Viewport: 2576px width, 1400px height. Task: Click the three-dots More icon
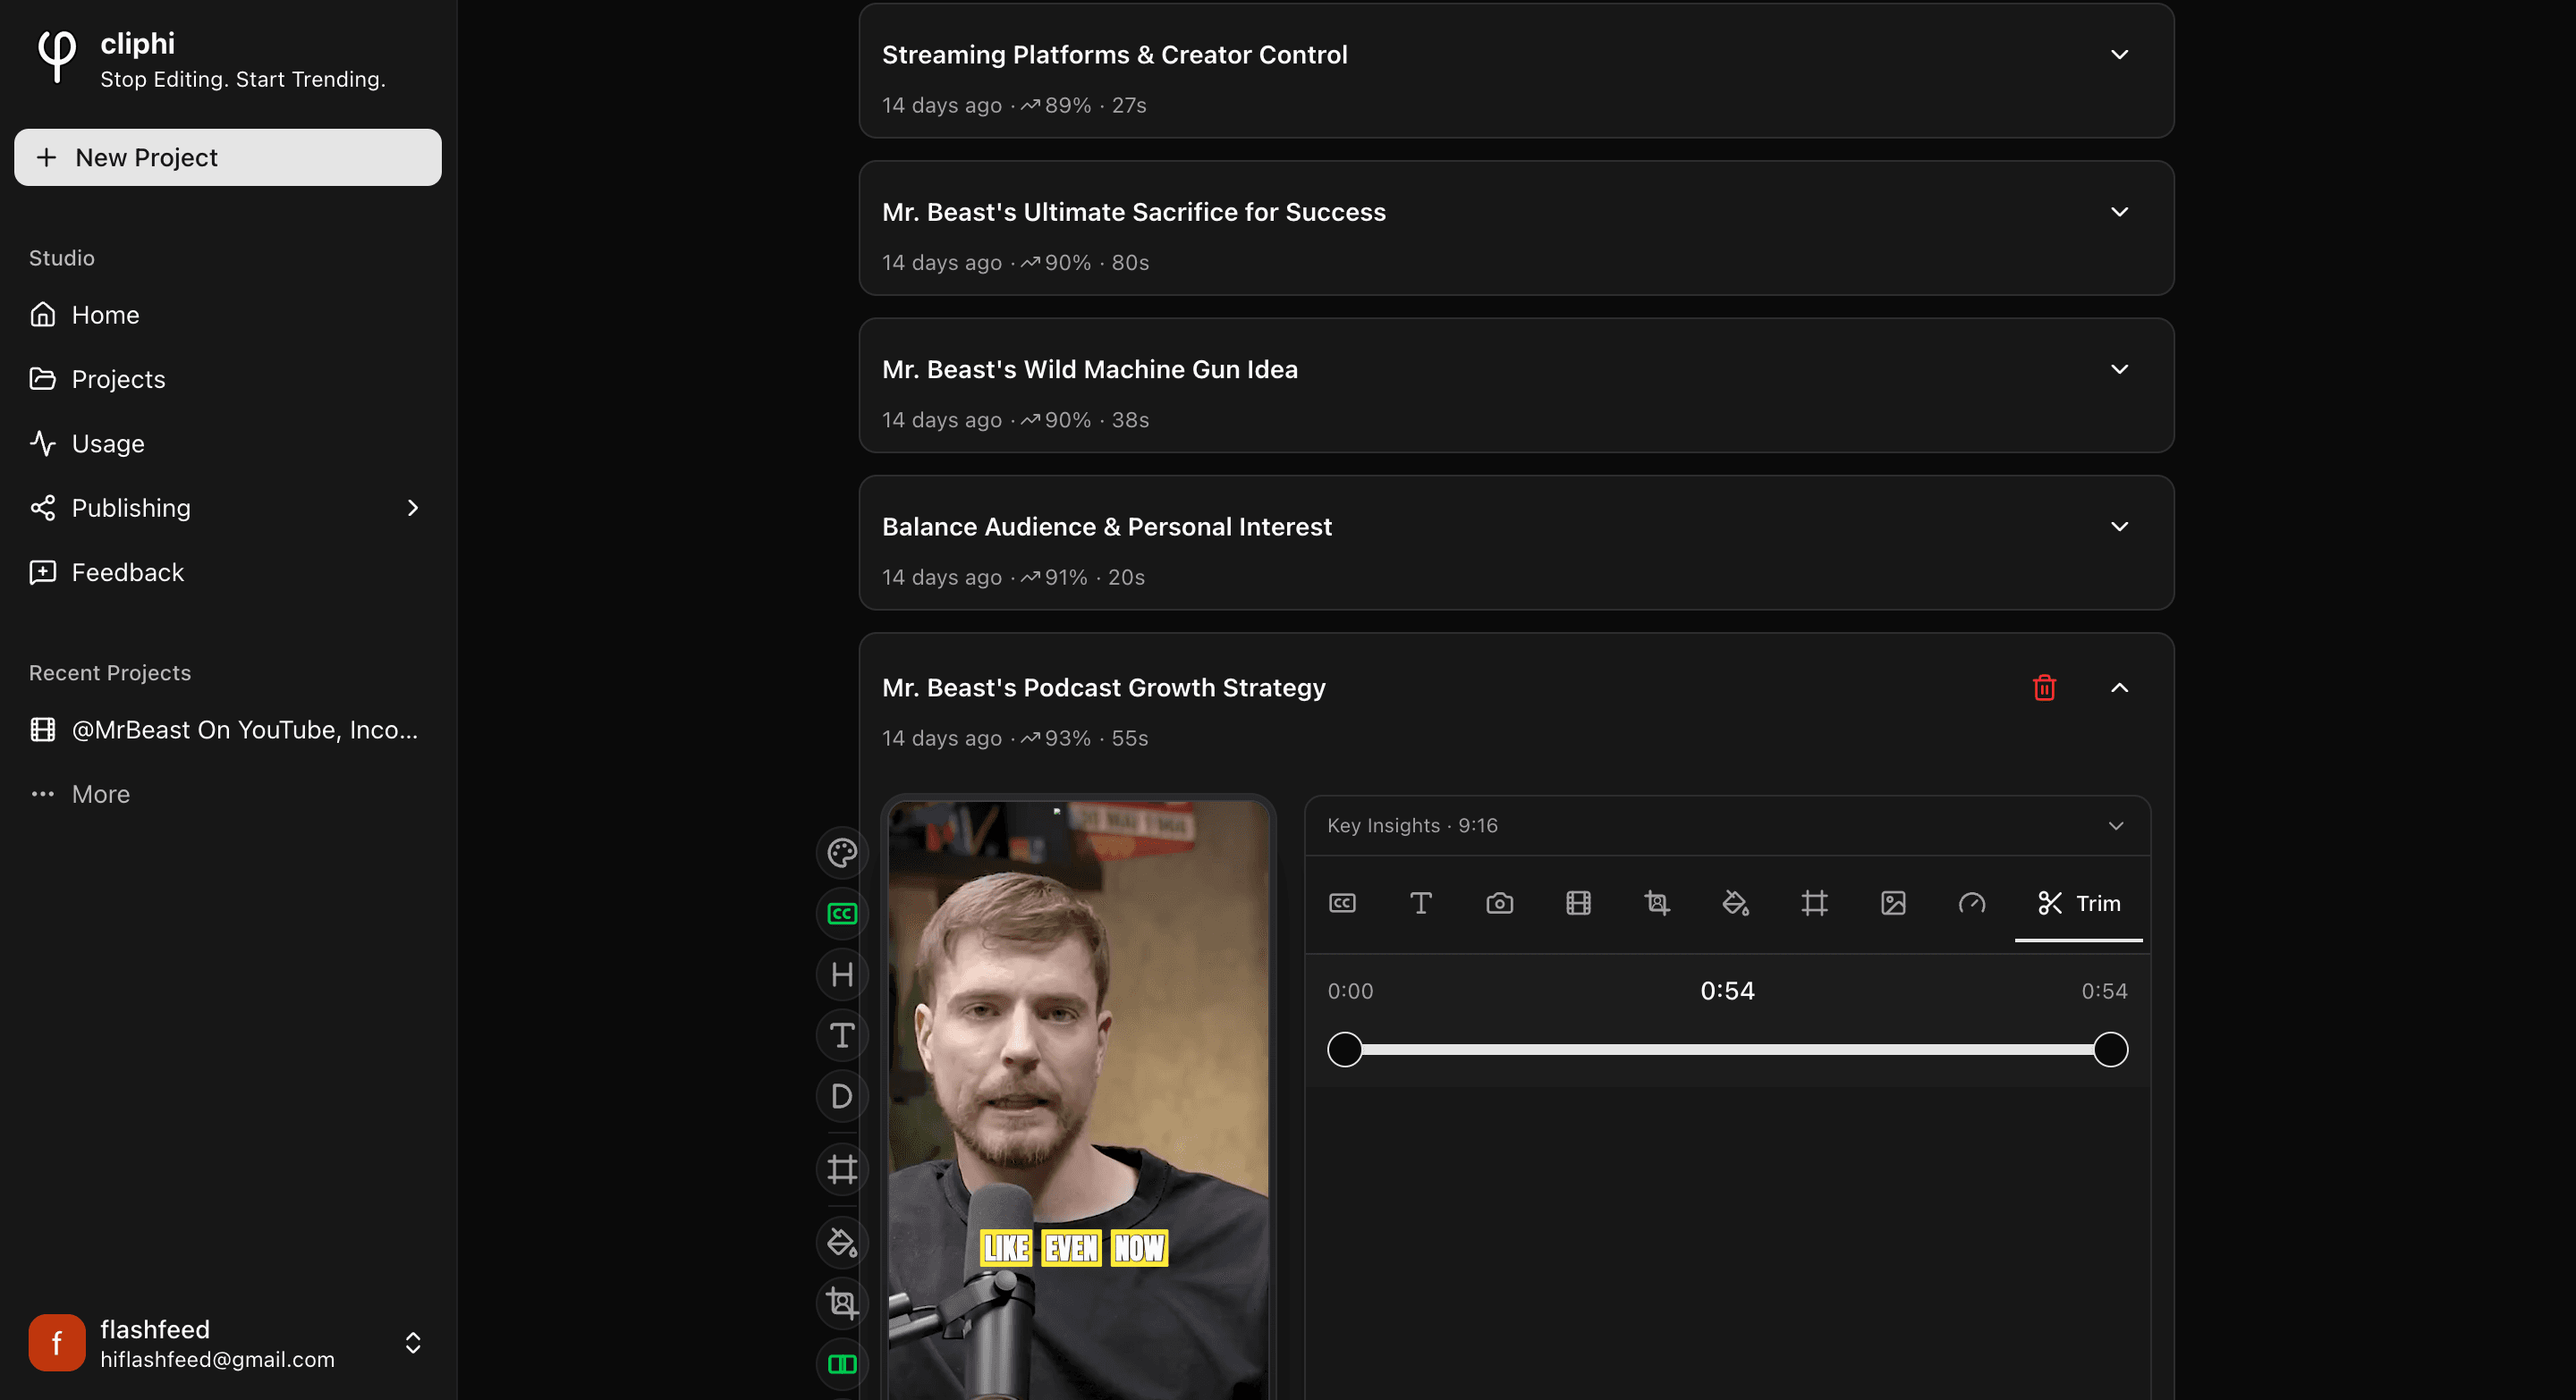point(42,795)
